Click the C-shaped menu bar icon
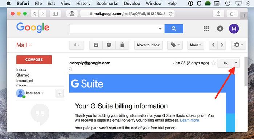 (x=199, y=3)
